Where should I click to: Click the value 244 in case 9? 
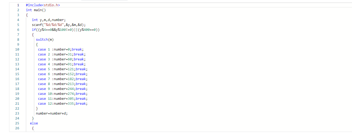click(x=72, y=89)
